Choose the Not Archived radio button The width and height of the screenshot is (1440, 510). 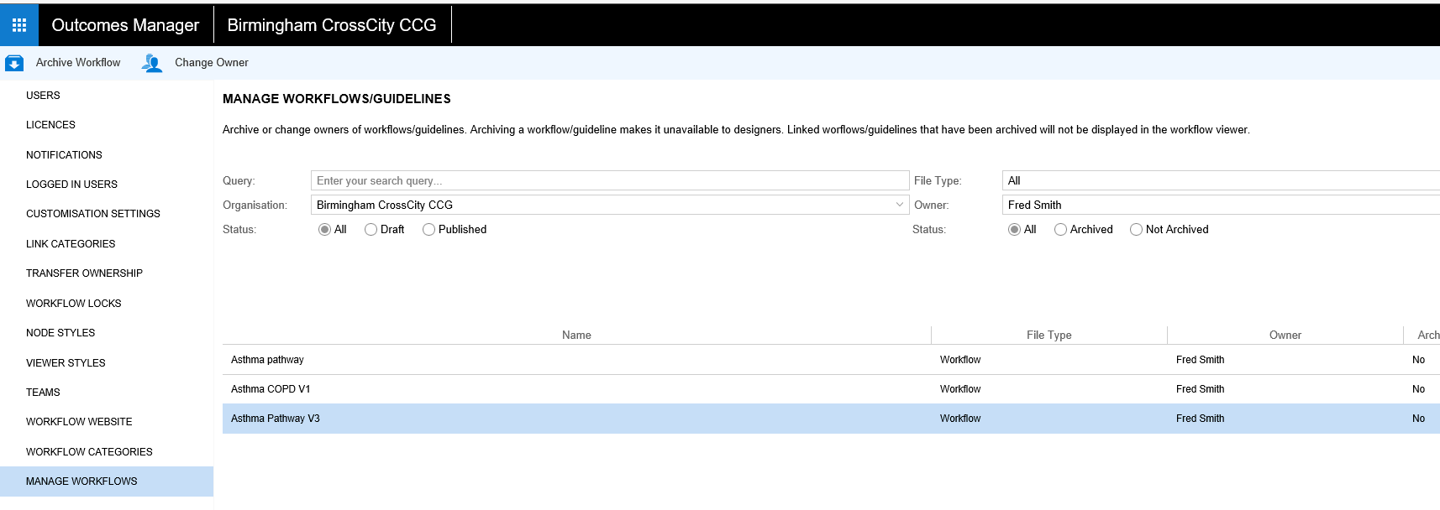(1136, 230)
